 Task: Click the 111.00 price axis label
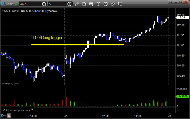tap(181, 45)
